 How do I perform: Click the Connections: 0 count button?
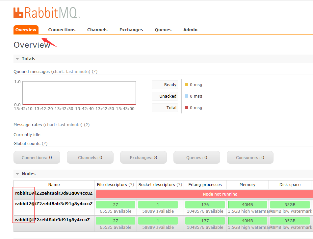coord(37,157)
